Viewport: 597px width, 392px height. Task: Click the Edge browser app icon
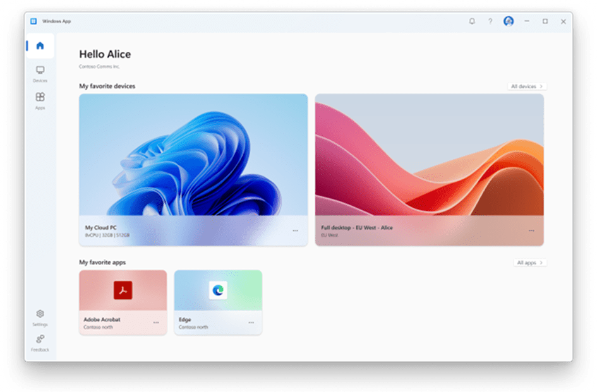click(x=218, y=290)
